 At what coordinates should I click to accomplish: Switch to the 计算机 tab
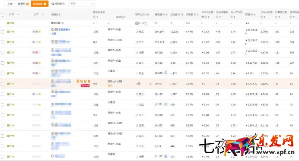[23, 4]
